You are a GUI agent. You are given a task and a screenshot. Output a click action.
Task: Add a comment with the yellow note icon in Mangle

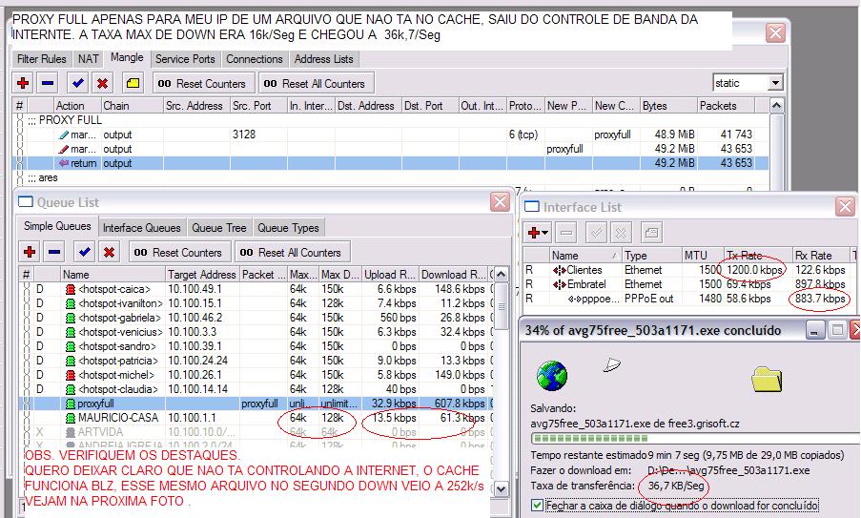point(133,84)
